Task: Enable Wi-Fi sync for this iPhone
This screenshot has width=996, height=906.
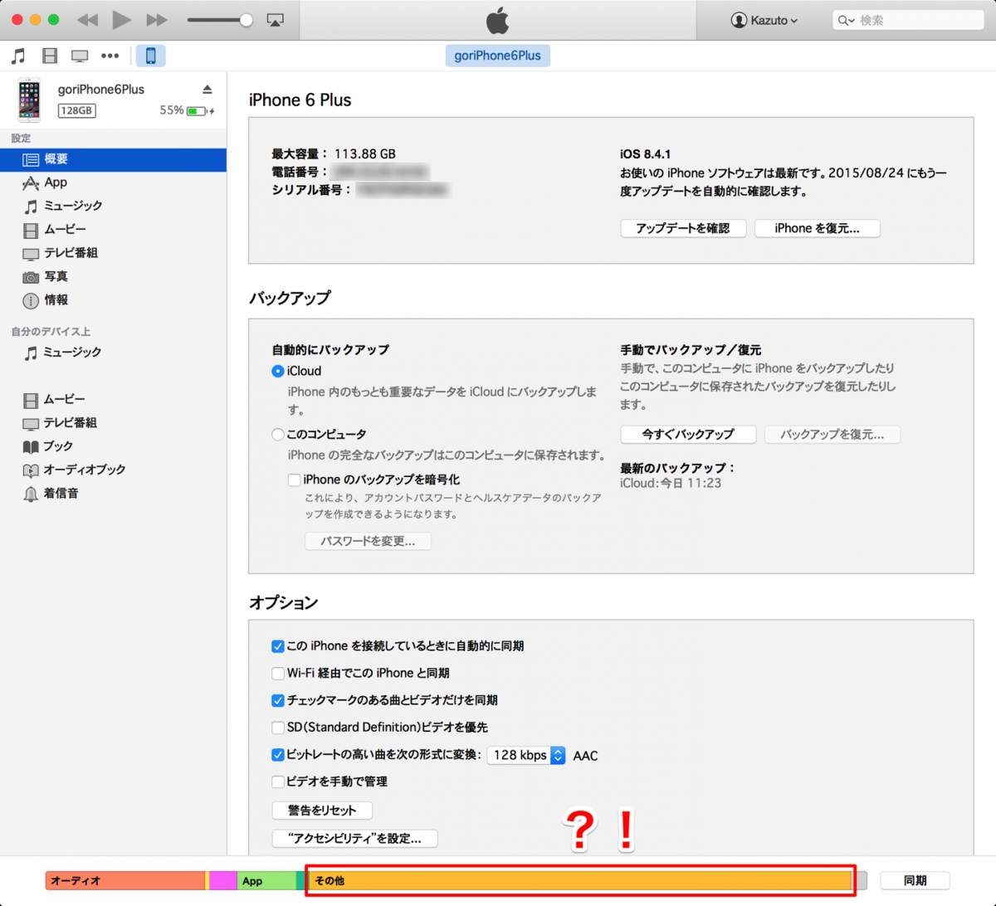Action: [278, 674]
